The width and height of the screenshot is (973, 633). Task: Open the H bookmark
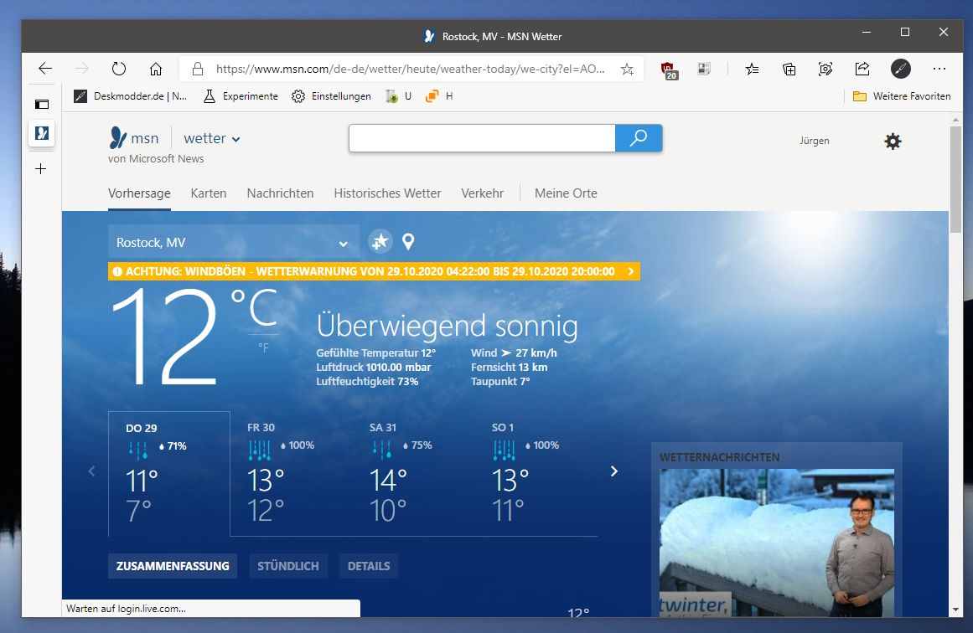[x=438, y=96]
